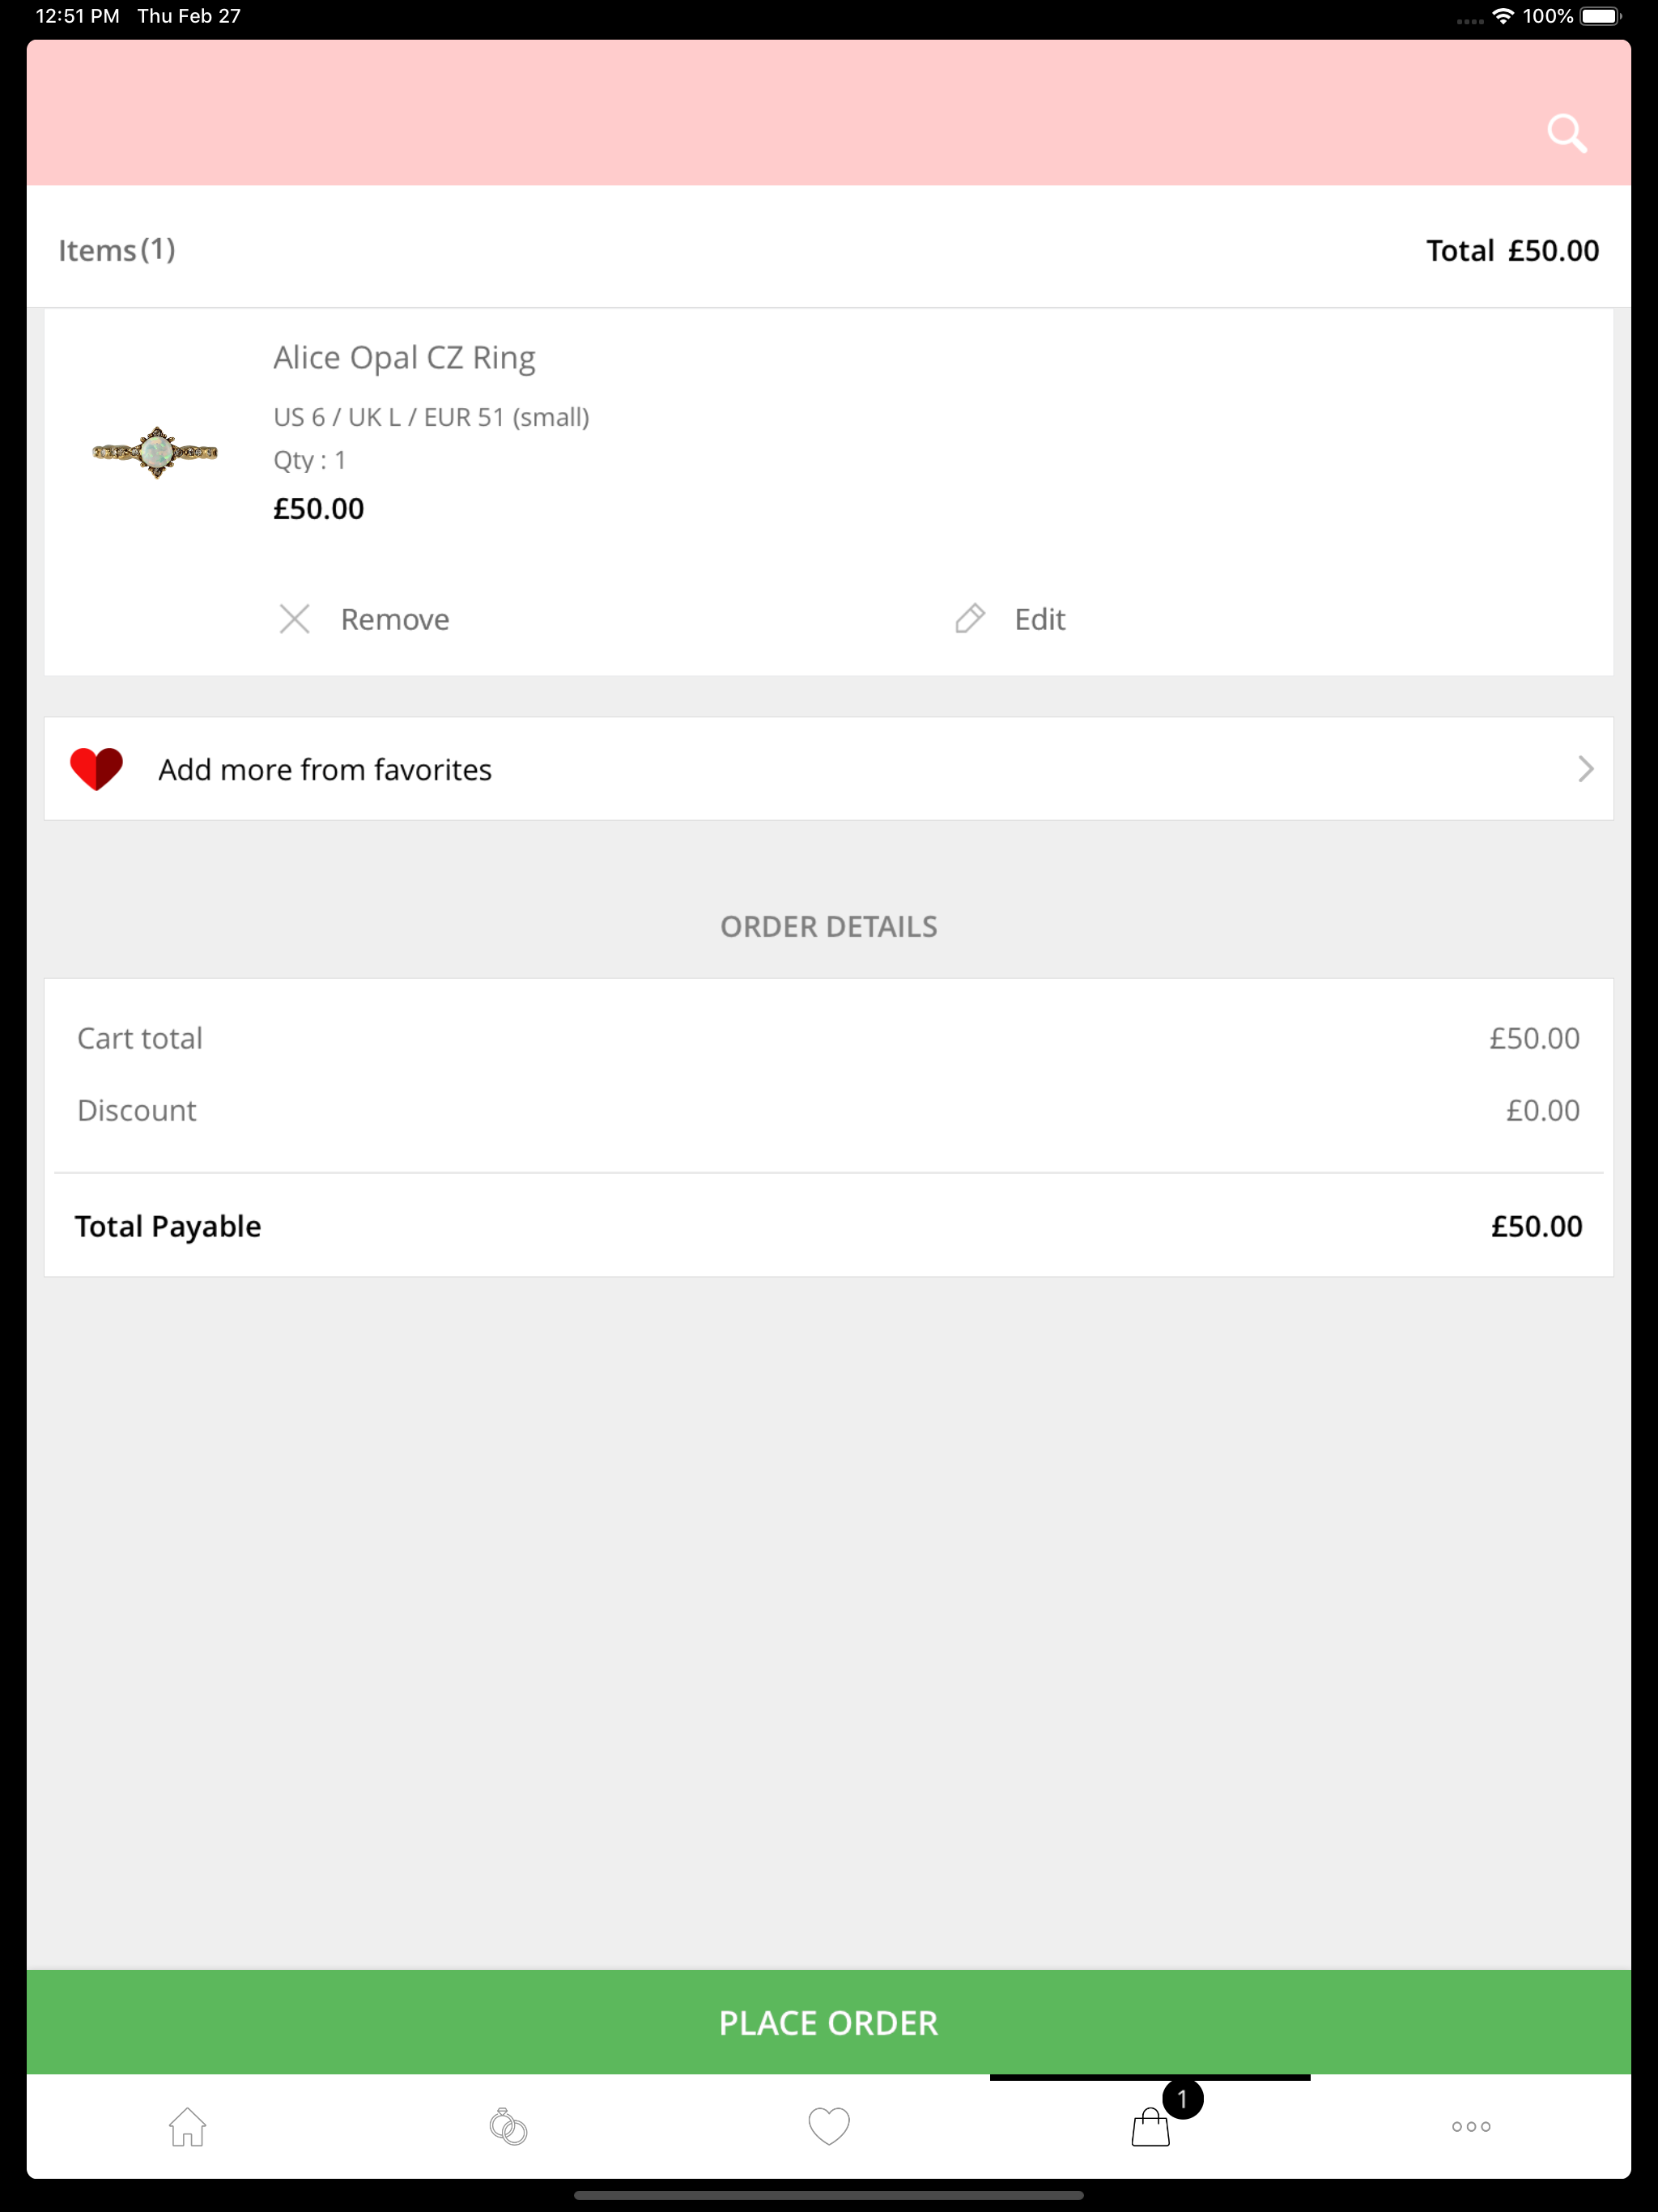Image resolution: width=1658 pixels, height=2212 pixels.
Task: Click the X remove icon
Action: click(294, 619)
